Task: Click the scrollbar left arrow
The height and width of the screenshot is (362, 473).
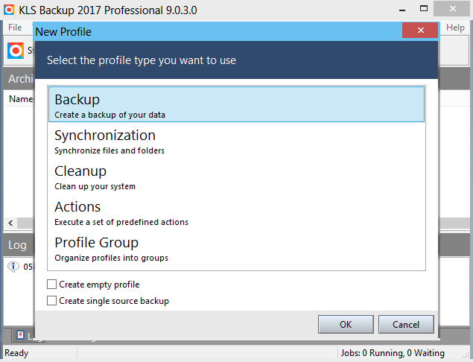Action: click(x=10, y=223)
